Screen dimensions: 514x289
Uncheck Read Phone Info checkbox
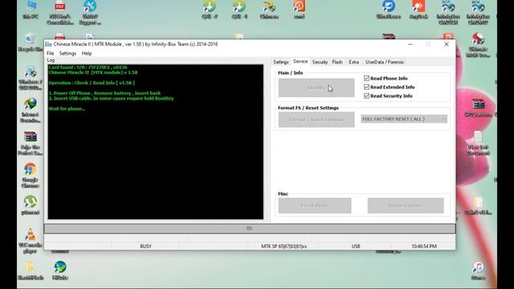[x=366, y=79]
